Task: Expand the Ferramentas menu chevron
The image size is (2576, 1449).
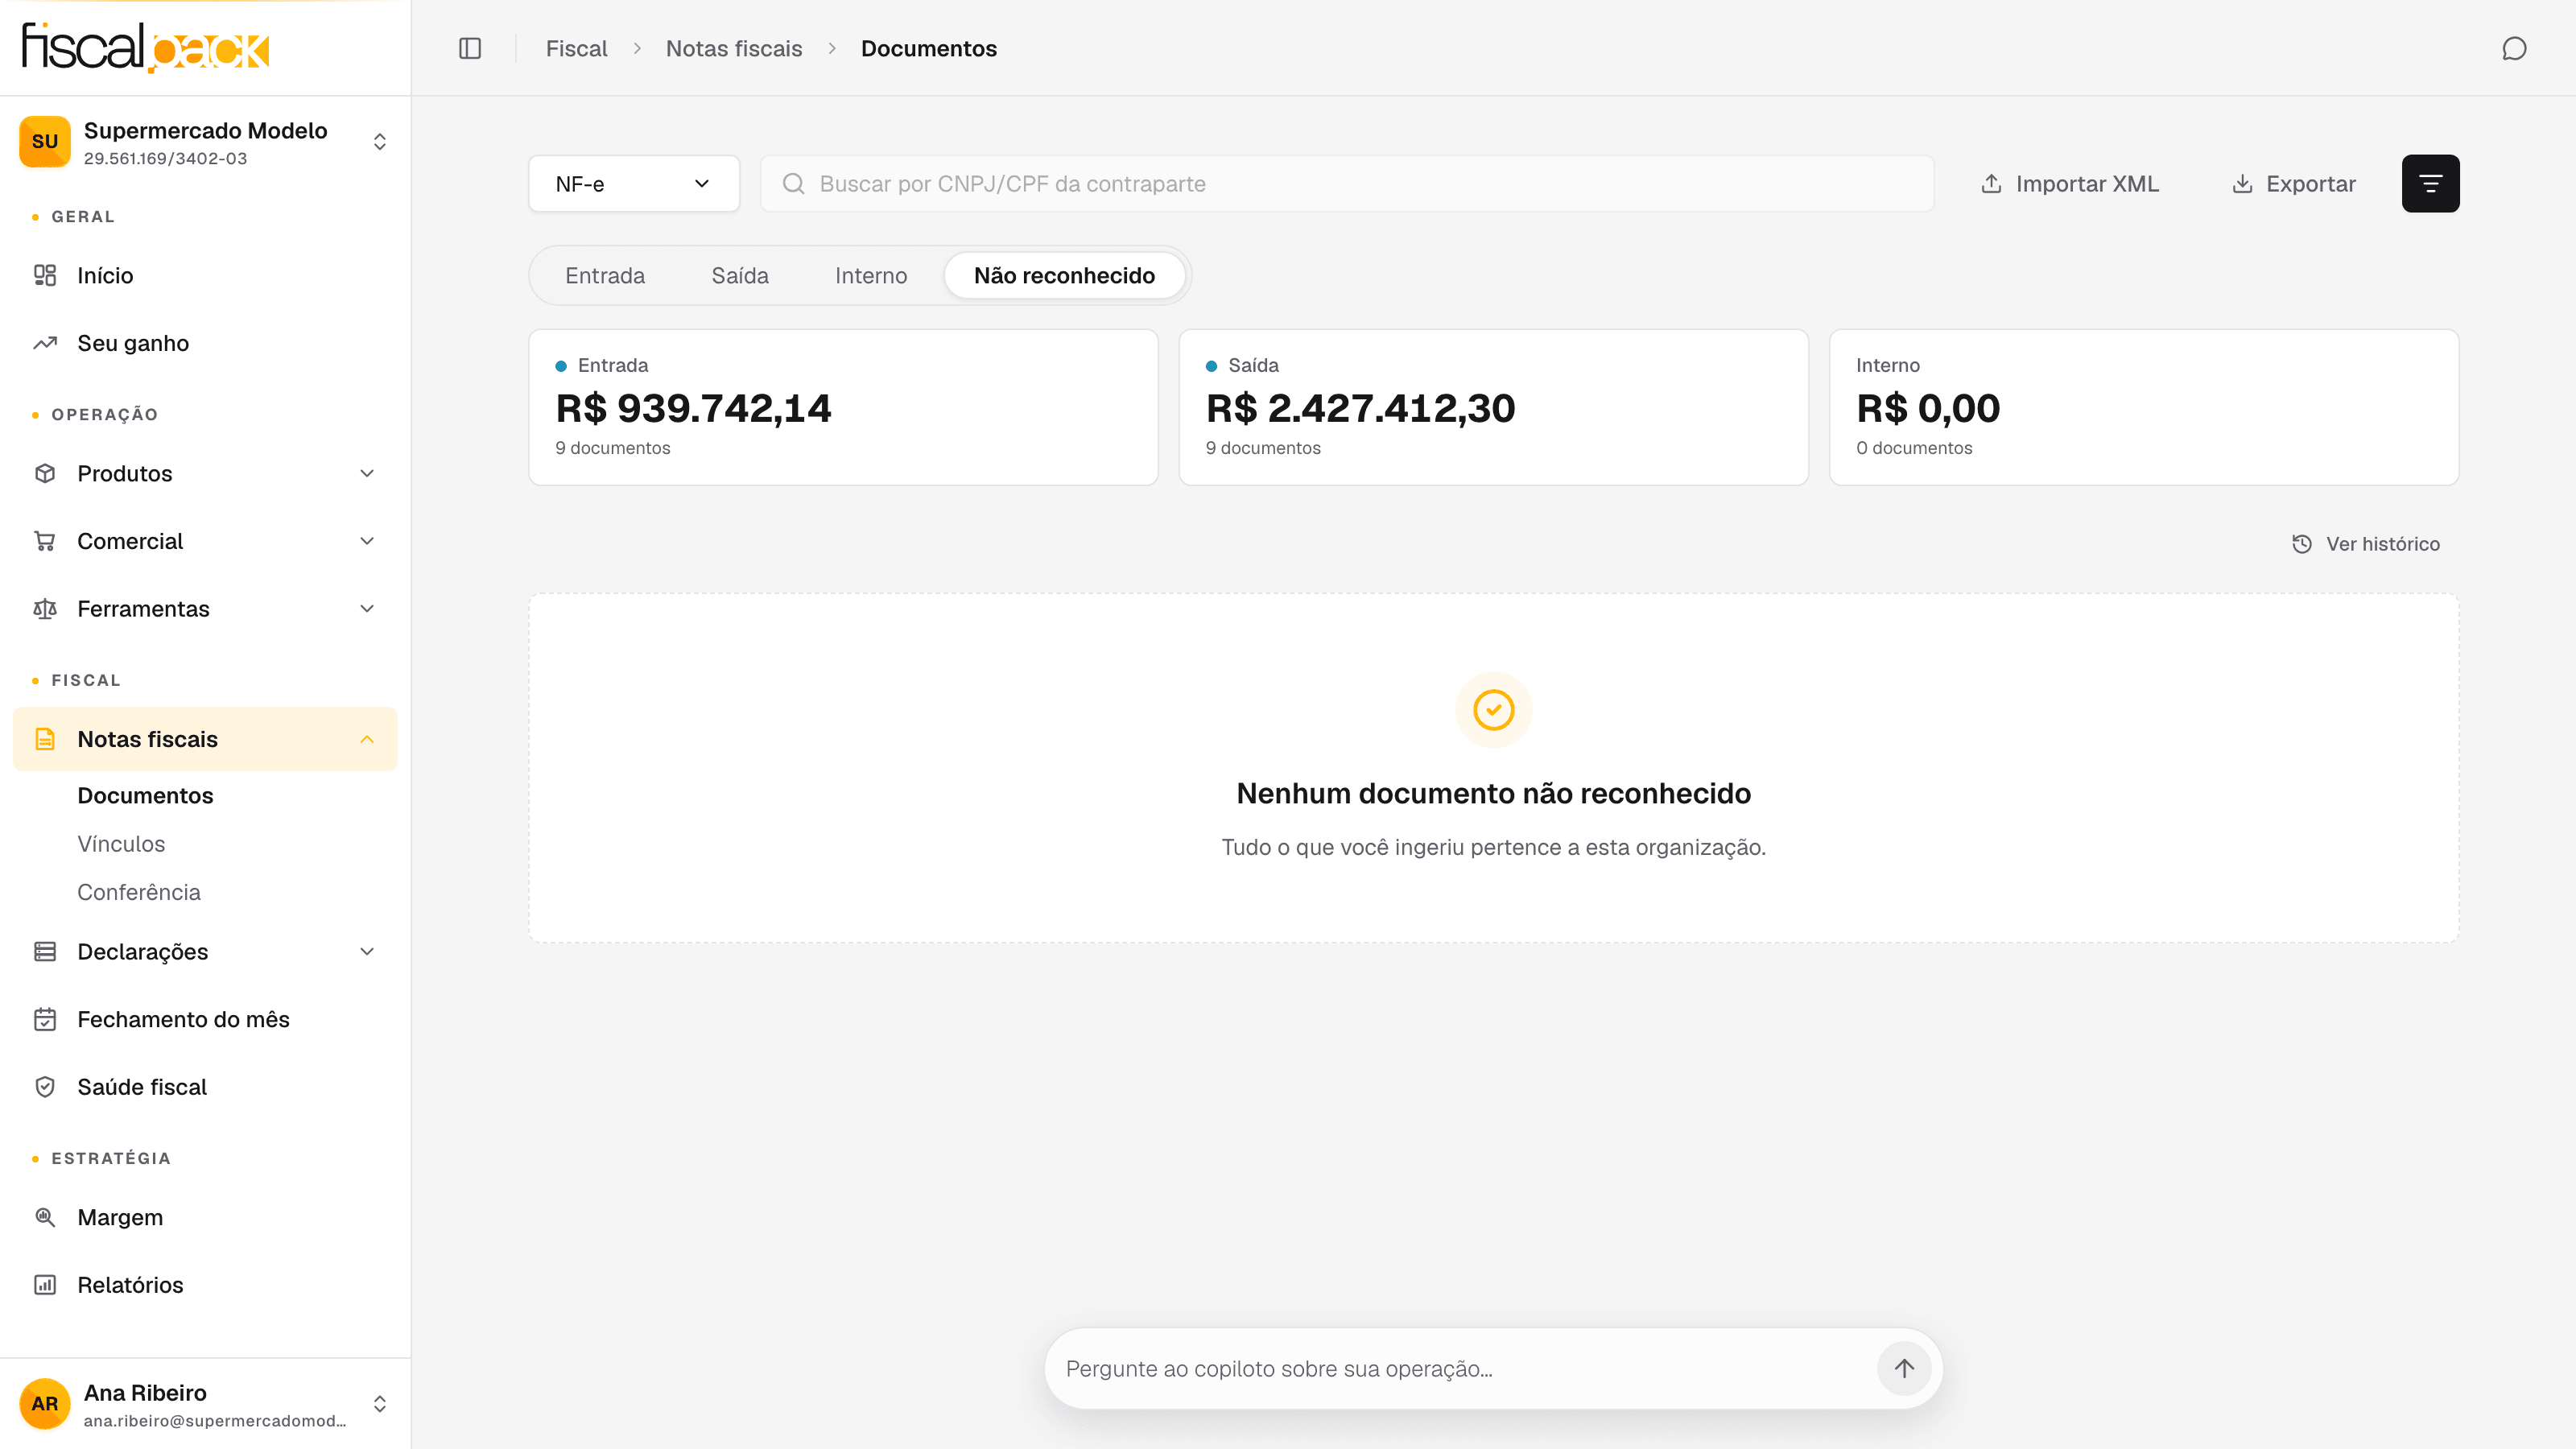Action: pyautogui.click(x=367, y=609)
